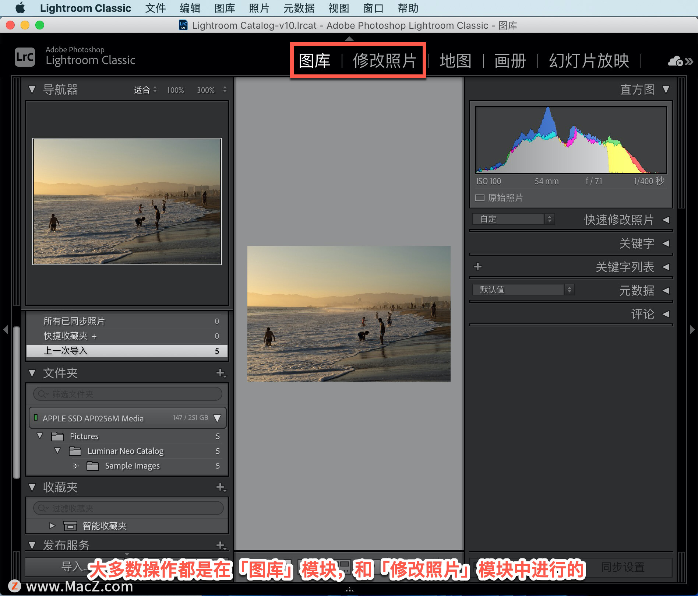Hide module picker with top arrow
Image resolution: width=698 pixels, height=596 pixels.
tap(349, 39)
